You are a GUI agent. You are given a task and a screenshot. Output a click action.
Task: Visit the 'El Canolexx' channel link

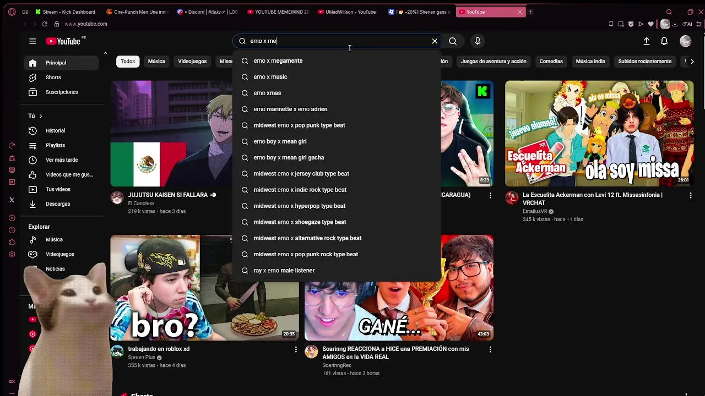(142, 204)
